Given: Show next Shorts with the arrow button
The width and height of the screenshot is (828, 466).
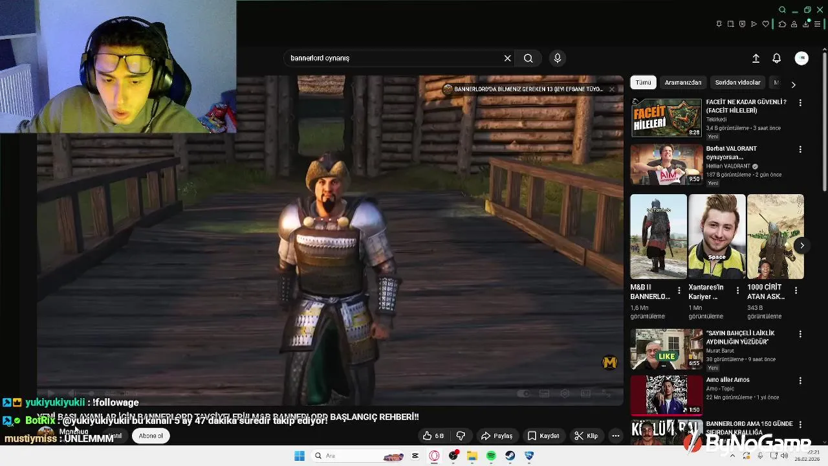Looking at the screenshot, I should [801, 245].
